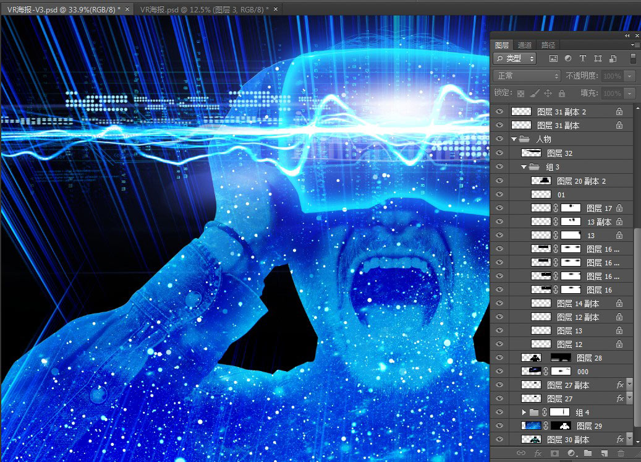Hide the 组 4 group

pos(499,412)
